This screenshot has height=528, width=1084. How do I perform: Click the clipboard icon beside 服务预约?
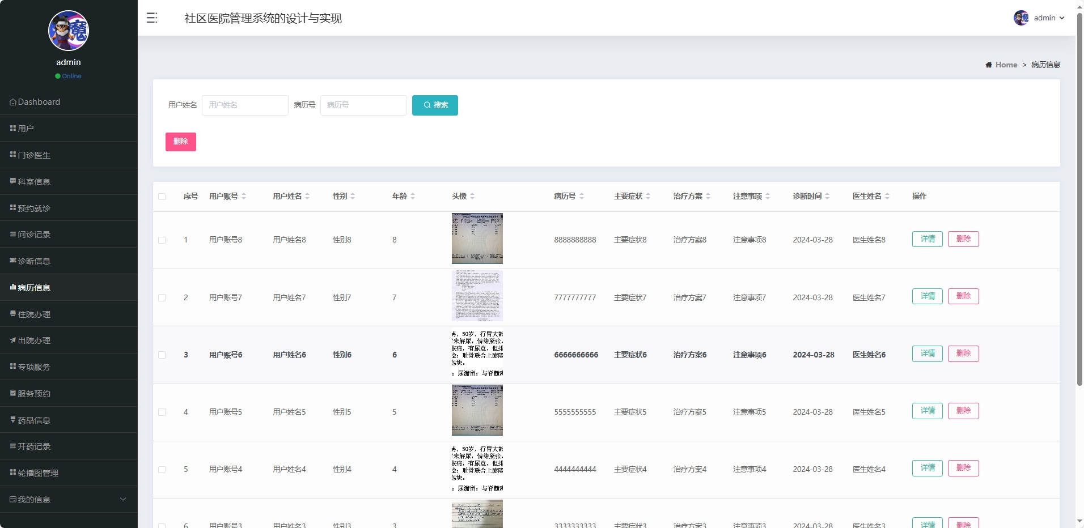click(x=13, y=393)
